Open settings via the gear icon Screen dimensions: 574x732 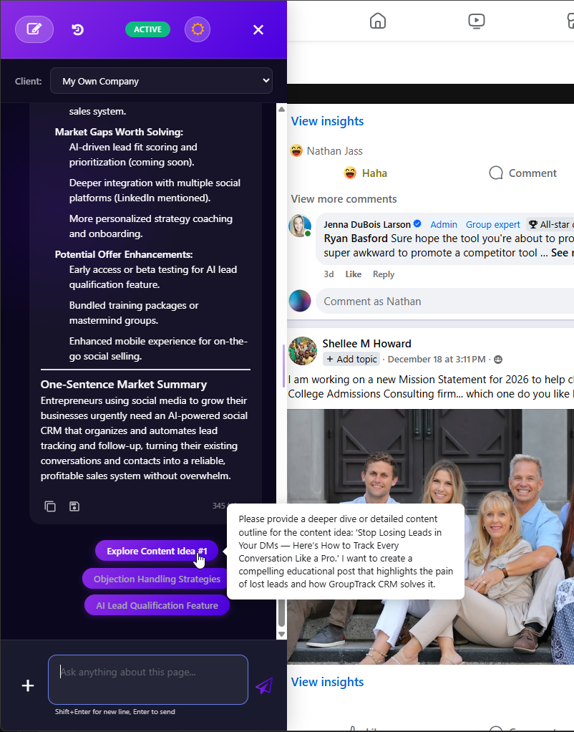point(197,29)
